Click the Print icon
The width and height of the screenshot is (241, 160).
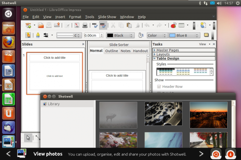[85, 25]
